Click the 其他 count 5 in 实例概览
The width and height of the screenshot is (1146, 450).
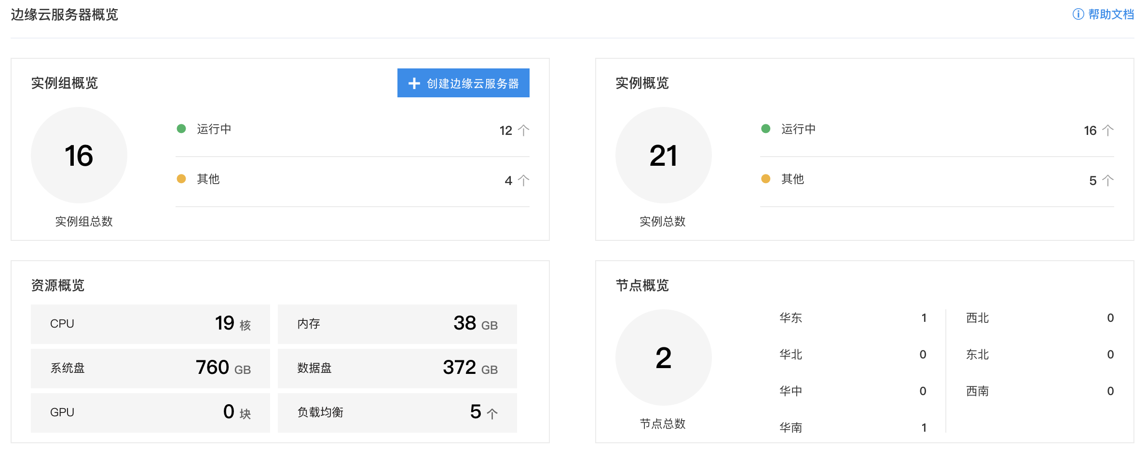click(1093, 181)
